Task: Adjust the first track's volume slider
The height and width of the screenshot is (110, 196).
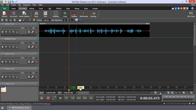Action: point(22,28)
